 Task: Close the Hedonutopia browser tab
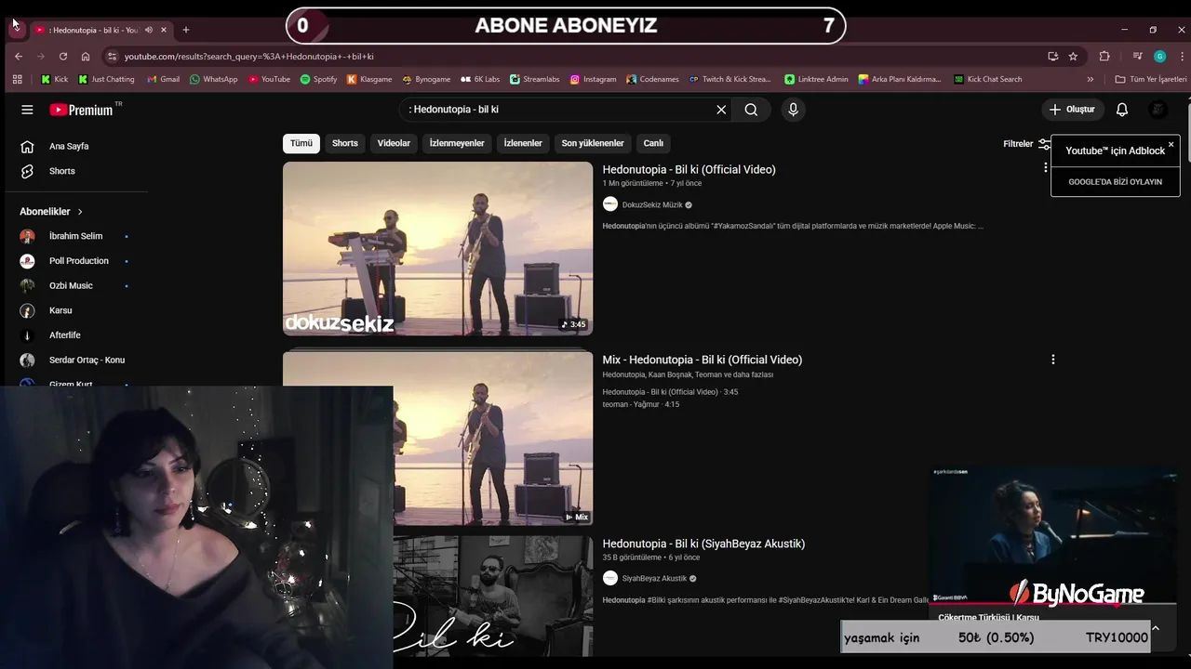[164, 30]
